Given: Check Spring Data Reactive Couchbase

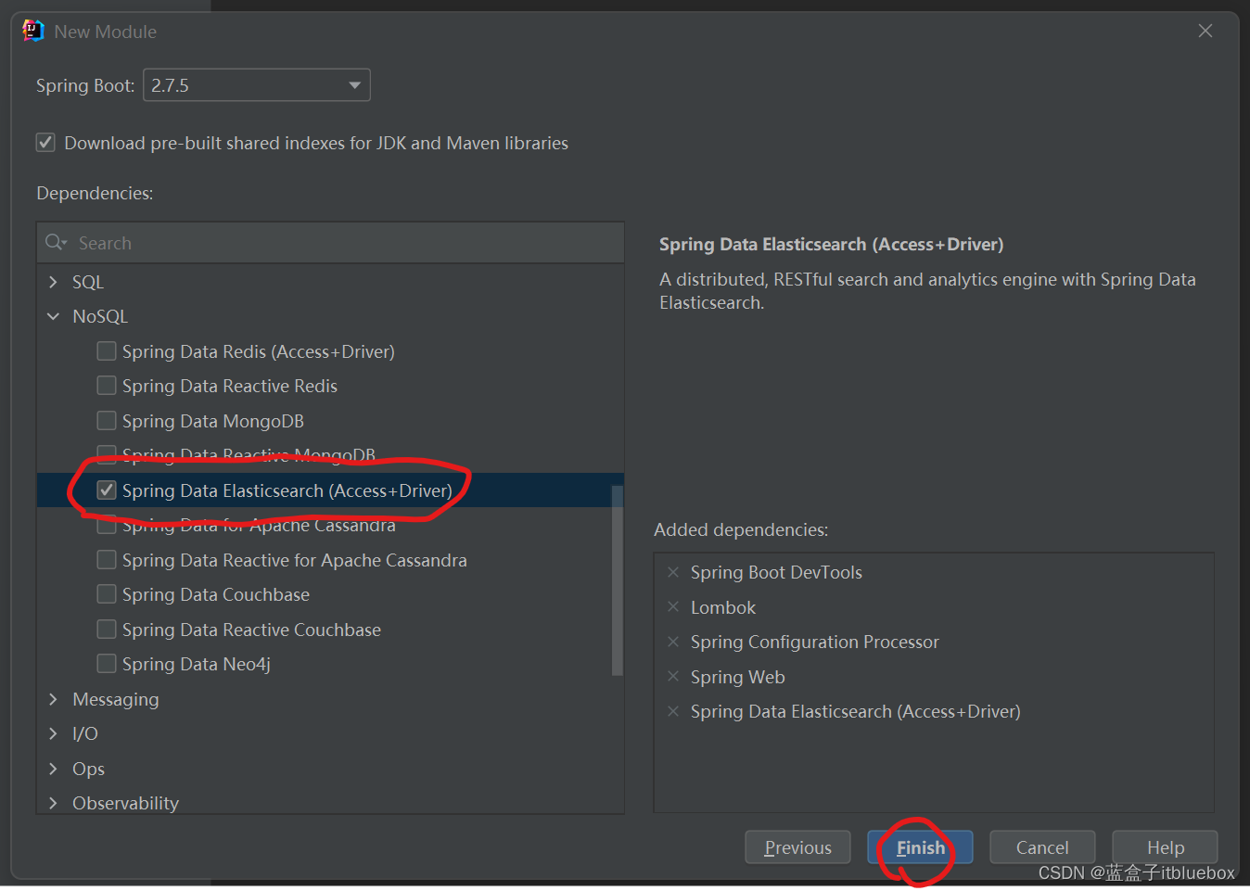Looking at the screenshot, I should [x=107, y=629].
